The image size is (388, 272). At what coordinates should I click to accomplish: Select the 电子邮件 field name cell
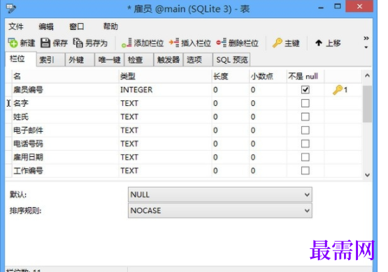tap(65, 130)
